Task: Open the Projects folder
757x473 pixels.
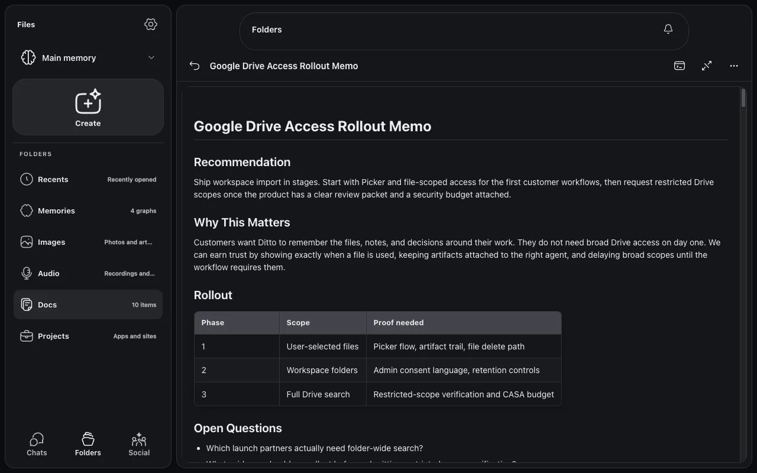Action: tap(88, 336)
